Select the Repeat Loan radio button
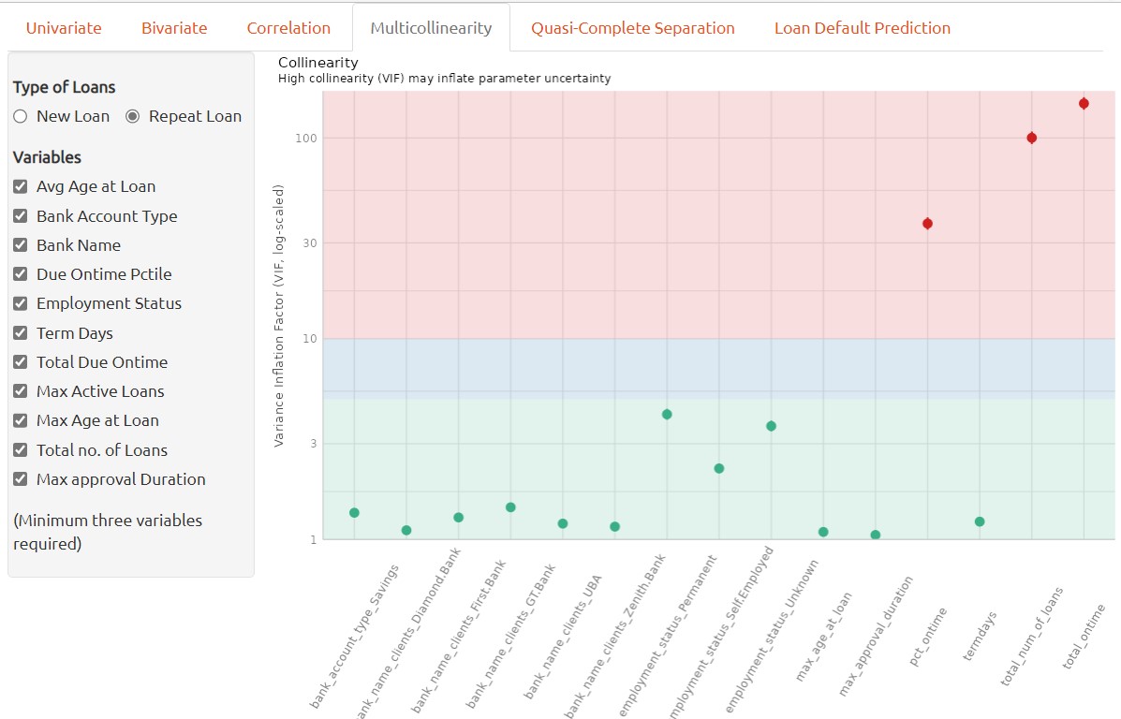 [133, 117]
